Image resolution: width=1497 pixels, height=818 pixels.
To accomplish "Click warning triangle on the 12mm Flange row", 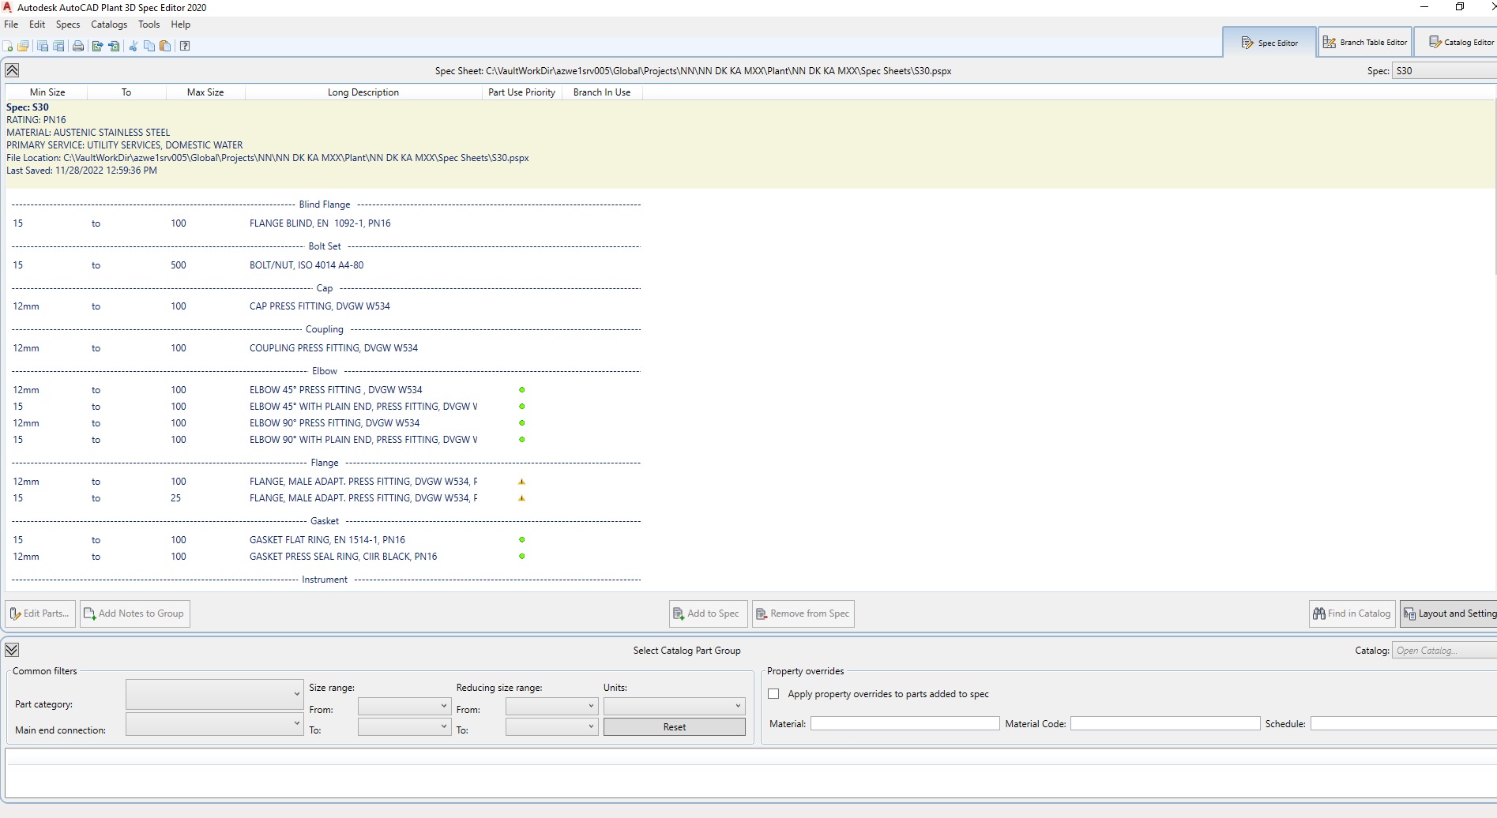I will coord(521,481).
